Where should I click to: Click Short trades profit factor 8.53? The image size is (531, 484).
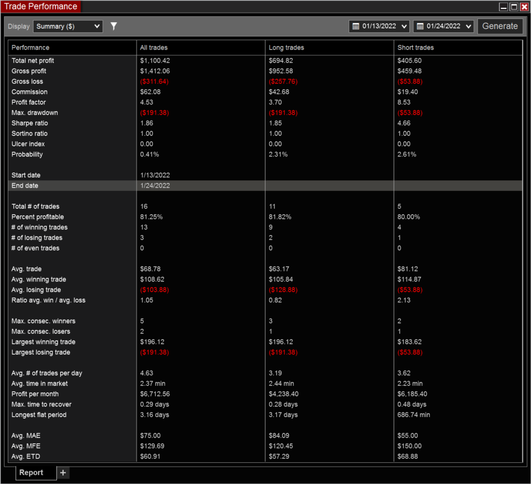[x=404, y=102]
